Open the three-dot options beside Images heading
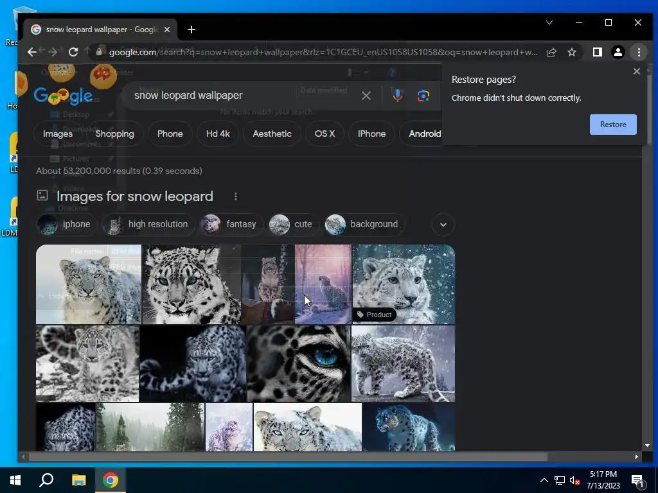Screen dimensions: 658x493 236,196
